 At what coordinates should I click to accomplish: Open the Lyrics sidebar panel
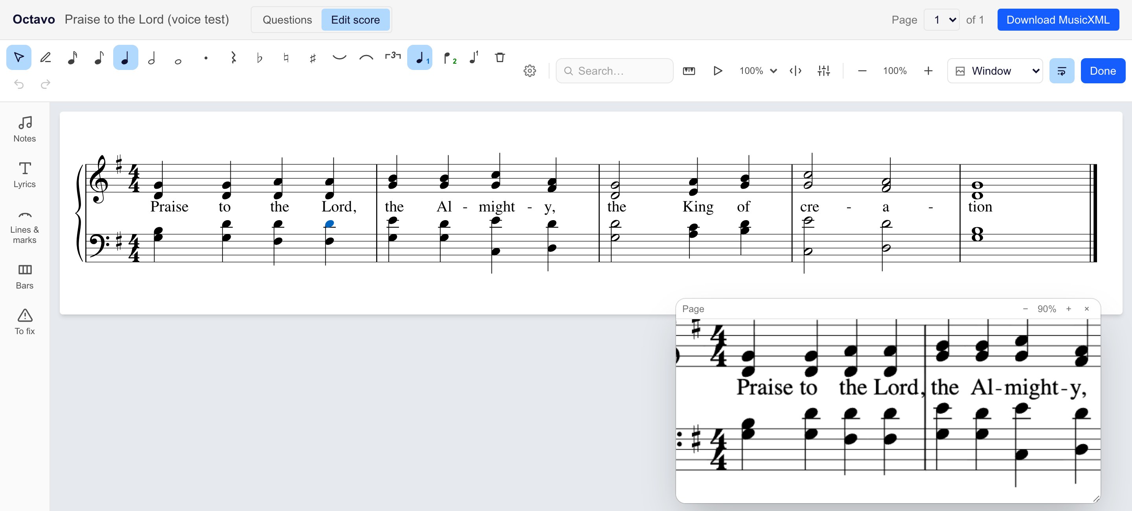click(25, 175)
